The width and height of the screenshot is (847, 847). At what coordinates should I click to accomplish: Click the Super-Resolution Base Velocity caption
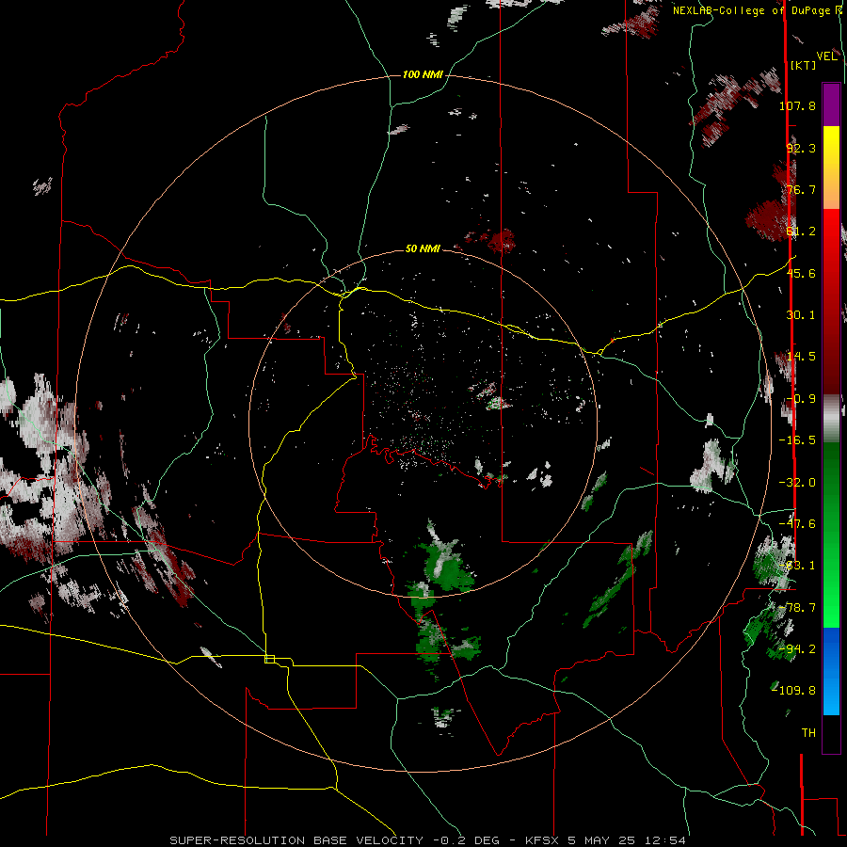point(428,840)
